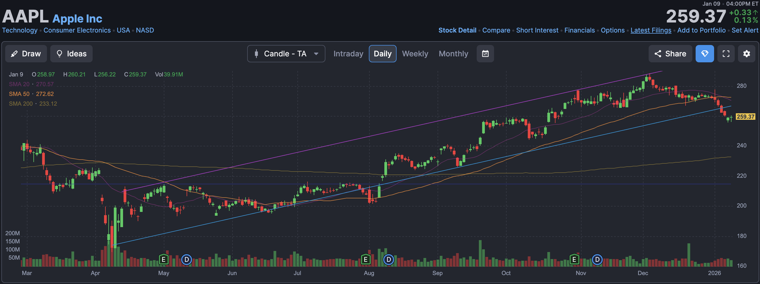This screenshot has width=760, height=284.
Task: Click the August earnings E marker
Action: click(366, 260)
